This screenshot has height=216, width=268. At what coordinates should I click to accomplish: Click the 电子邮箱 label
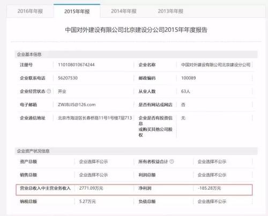pyautogui.click(x=28, y=105)
